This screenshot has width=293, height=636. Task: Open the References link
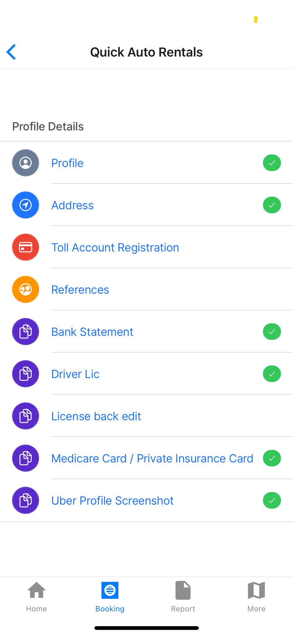(x=80, y=290)
